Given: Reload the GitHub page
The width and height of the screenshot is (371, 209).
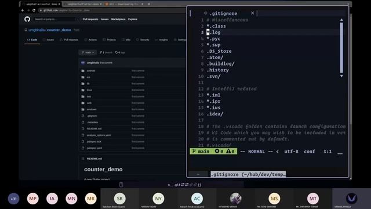Looking at the screenshot, I should [x=34, y=10].
